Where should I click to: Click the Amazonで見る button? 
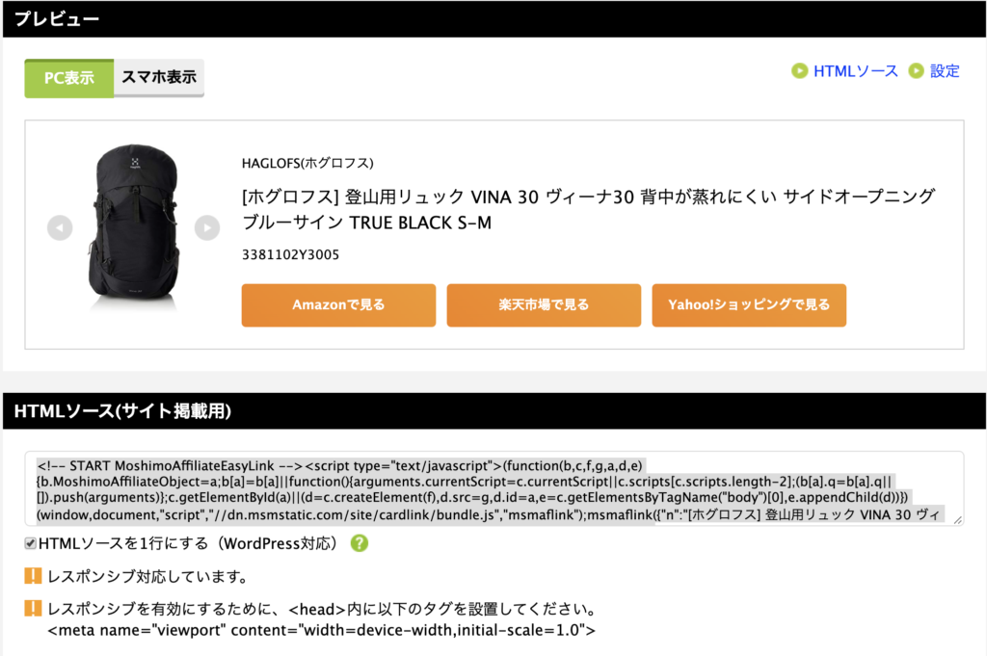[338, 305]
